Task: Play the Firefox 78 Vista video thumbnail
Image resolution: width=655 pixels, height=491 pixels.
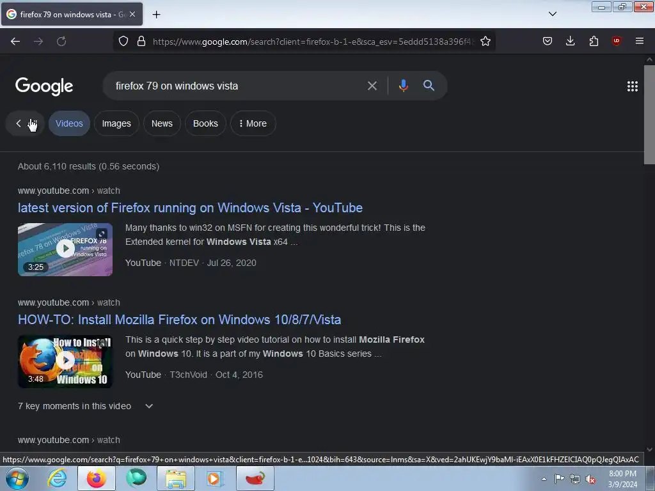Action: [65, 249]
